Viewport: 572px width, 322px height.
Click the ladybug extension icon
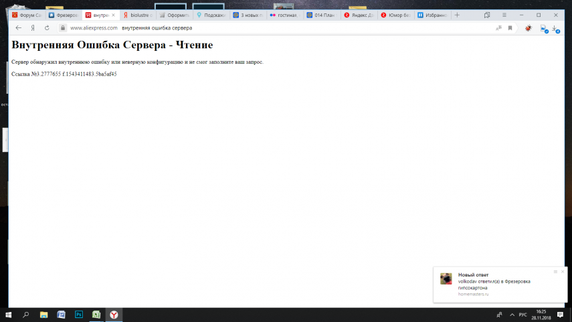[529, 28]
